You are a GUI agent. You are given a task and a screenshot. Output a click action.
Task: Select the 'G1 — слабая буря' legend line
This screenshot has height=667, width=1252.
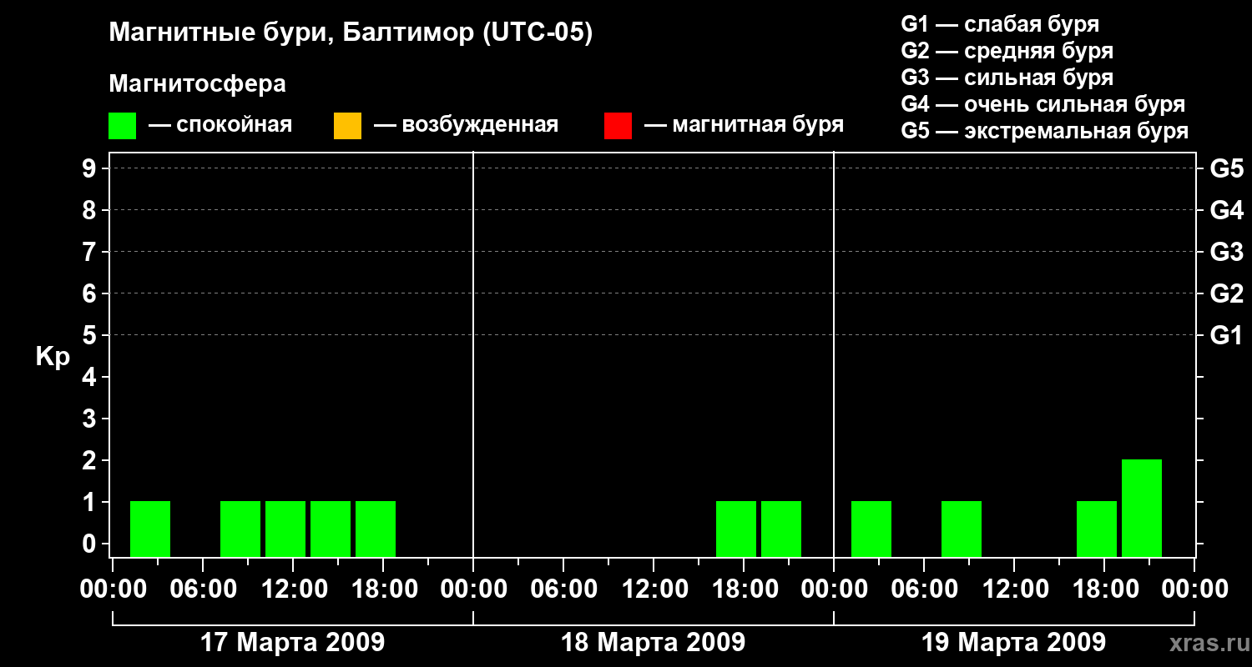[x=1000, y=24]
